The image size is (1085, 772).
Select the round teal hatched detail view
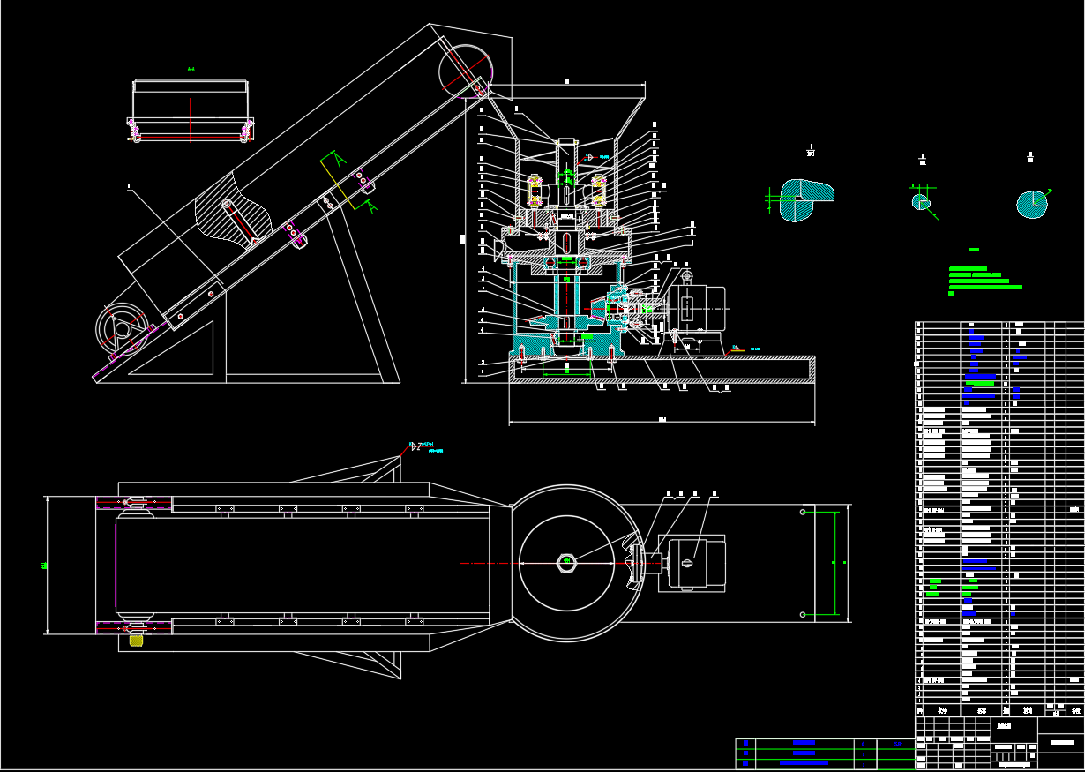1032,204
